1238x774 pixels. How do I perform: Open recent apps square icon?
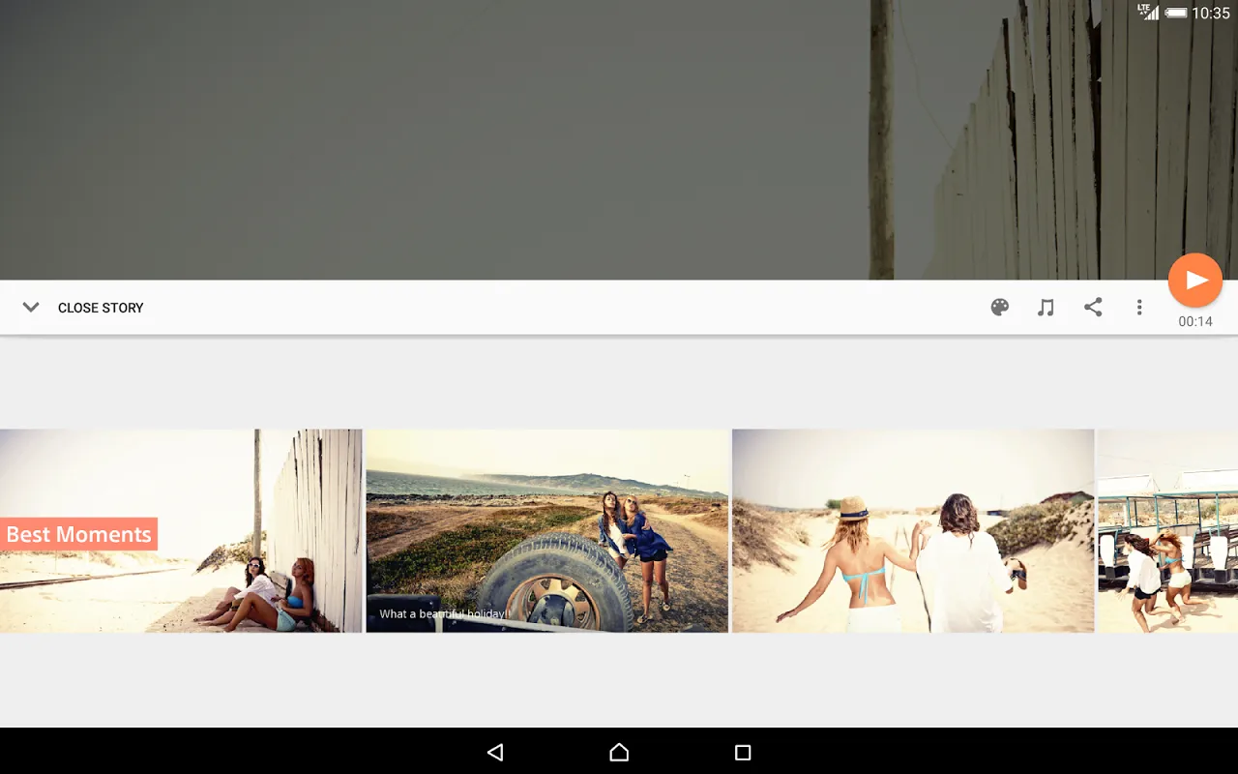(x=743, y=752)
